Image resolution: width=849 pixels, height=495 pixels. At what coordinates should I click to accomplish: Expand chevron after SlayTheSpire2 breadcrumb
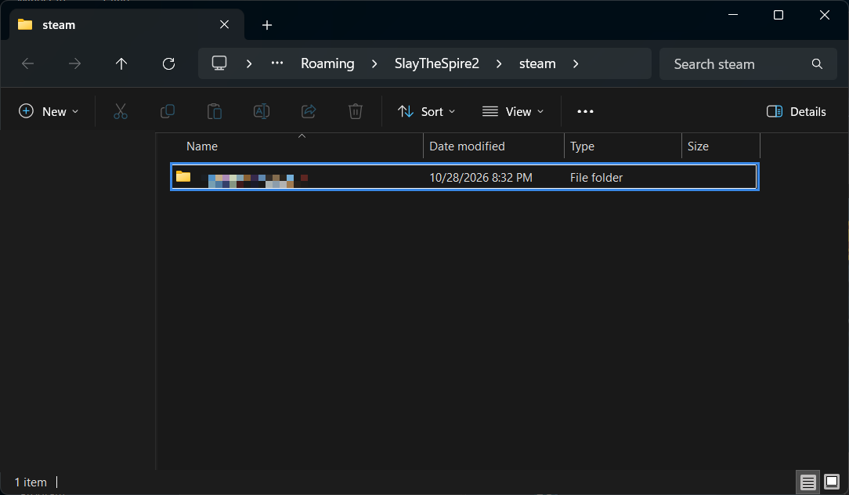(x=499, y=64)
